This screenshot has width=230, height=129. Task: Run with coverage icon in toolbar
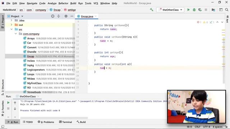(200, 10)
